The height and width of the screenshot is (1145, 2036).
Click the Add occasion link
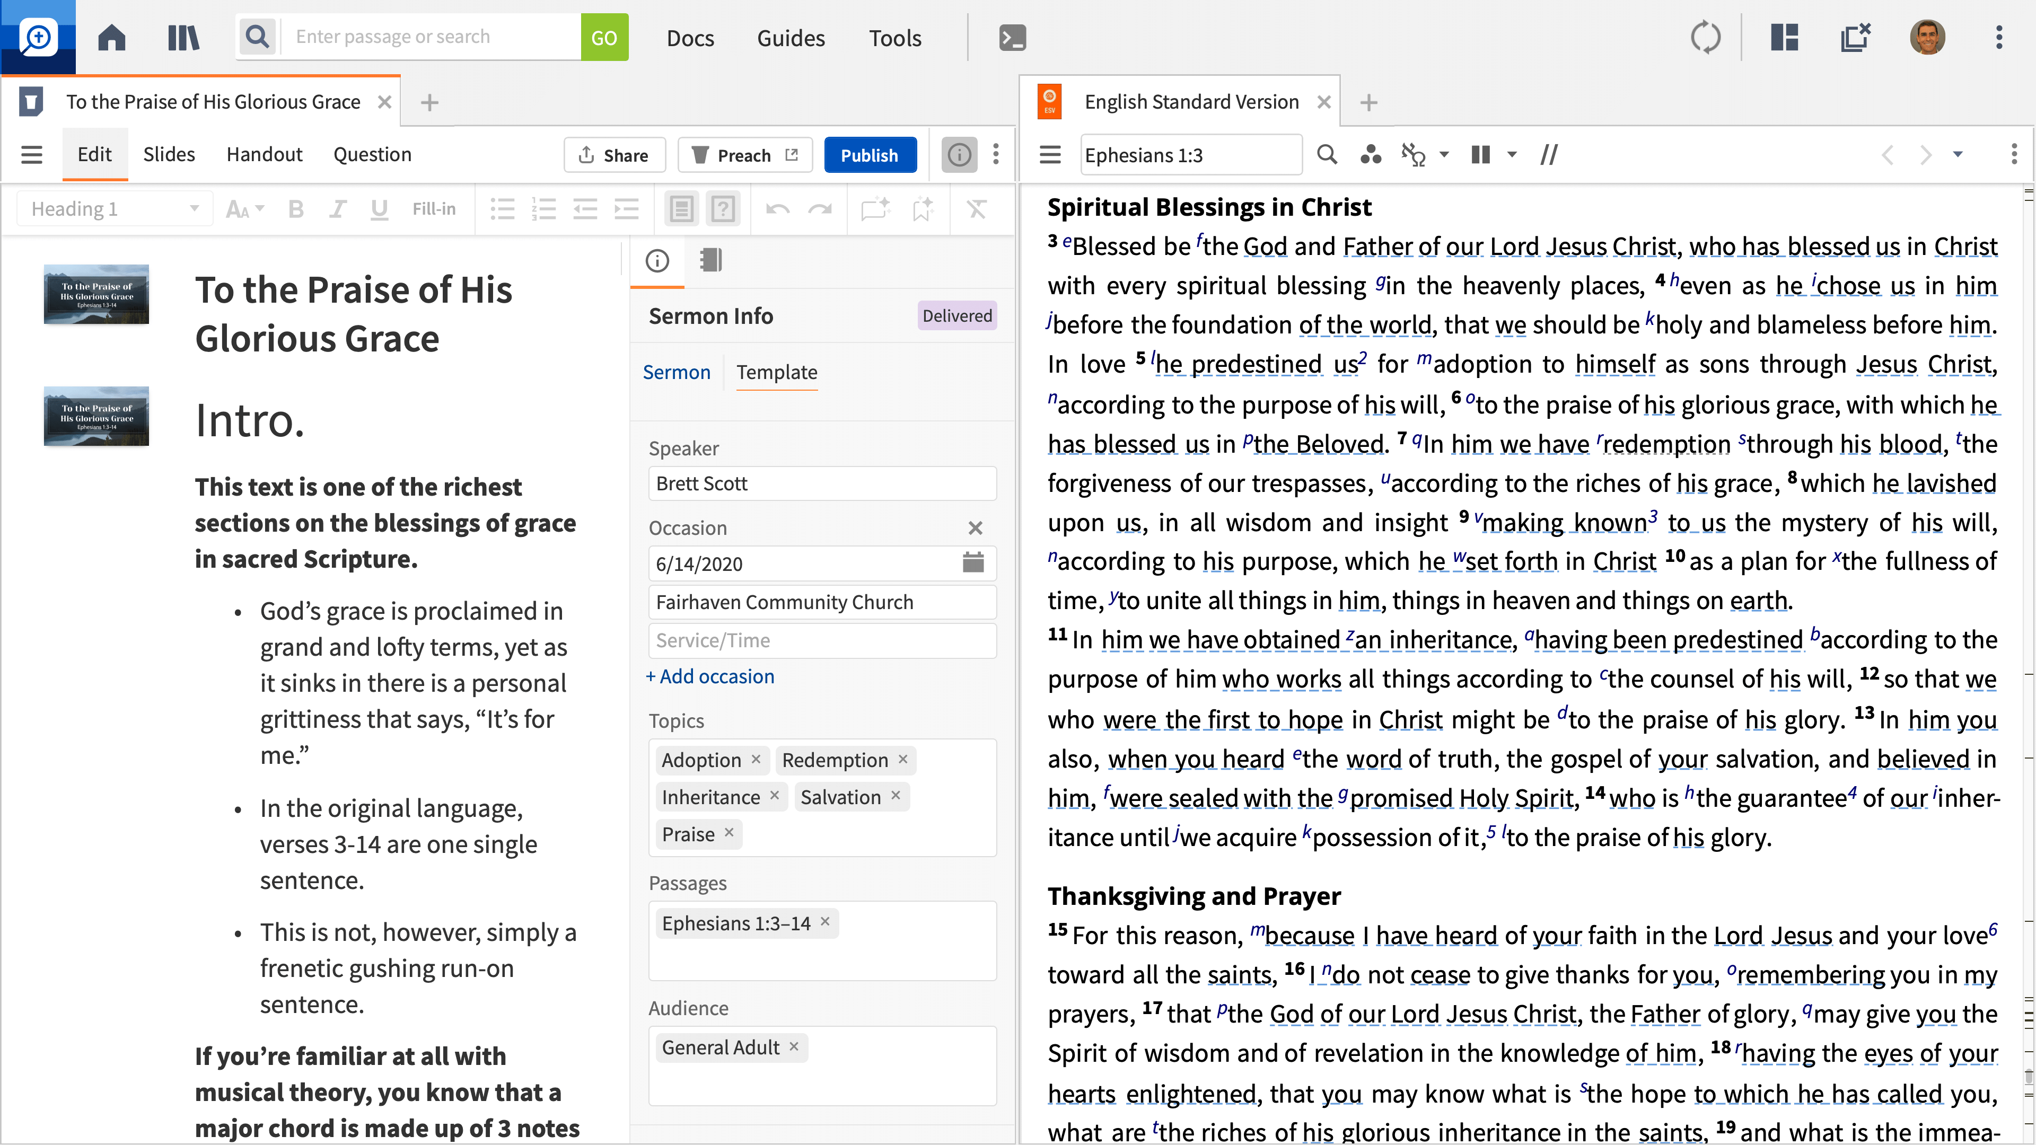point(710,676)
